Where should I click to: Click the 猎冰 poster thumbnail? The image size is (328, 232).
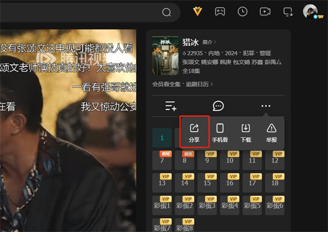(x=165, y=56)
